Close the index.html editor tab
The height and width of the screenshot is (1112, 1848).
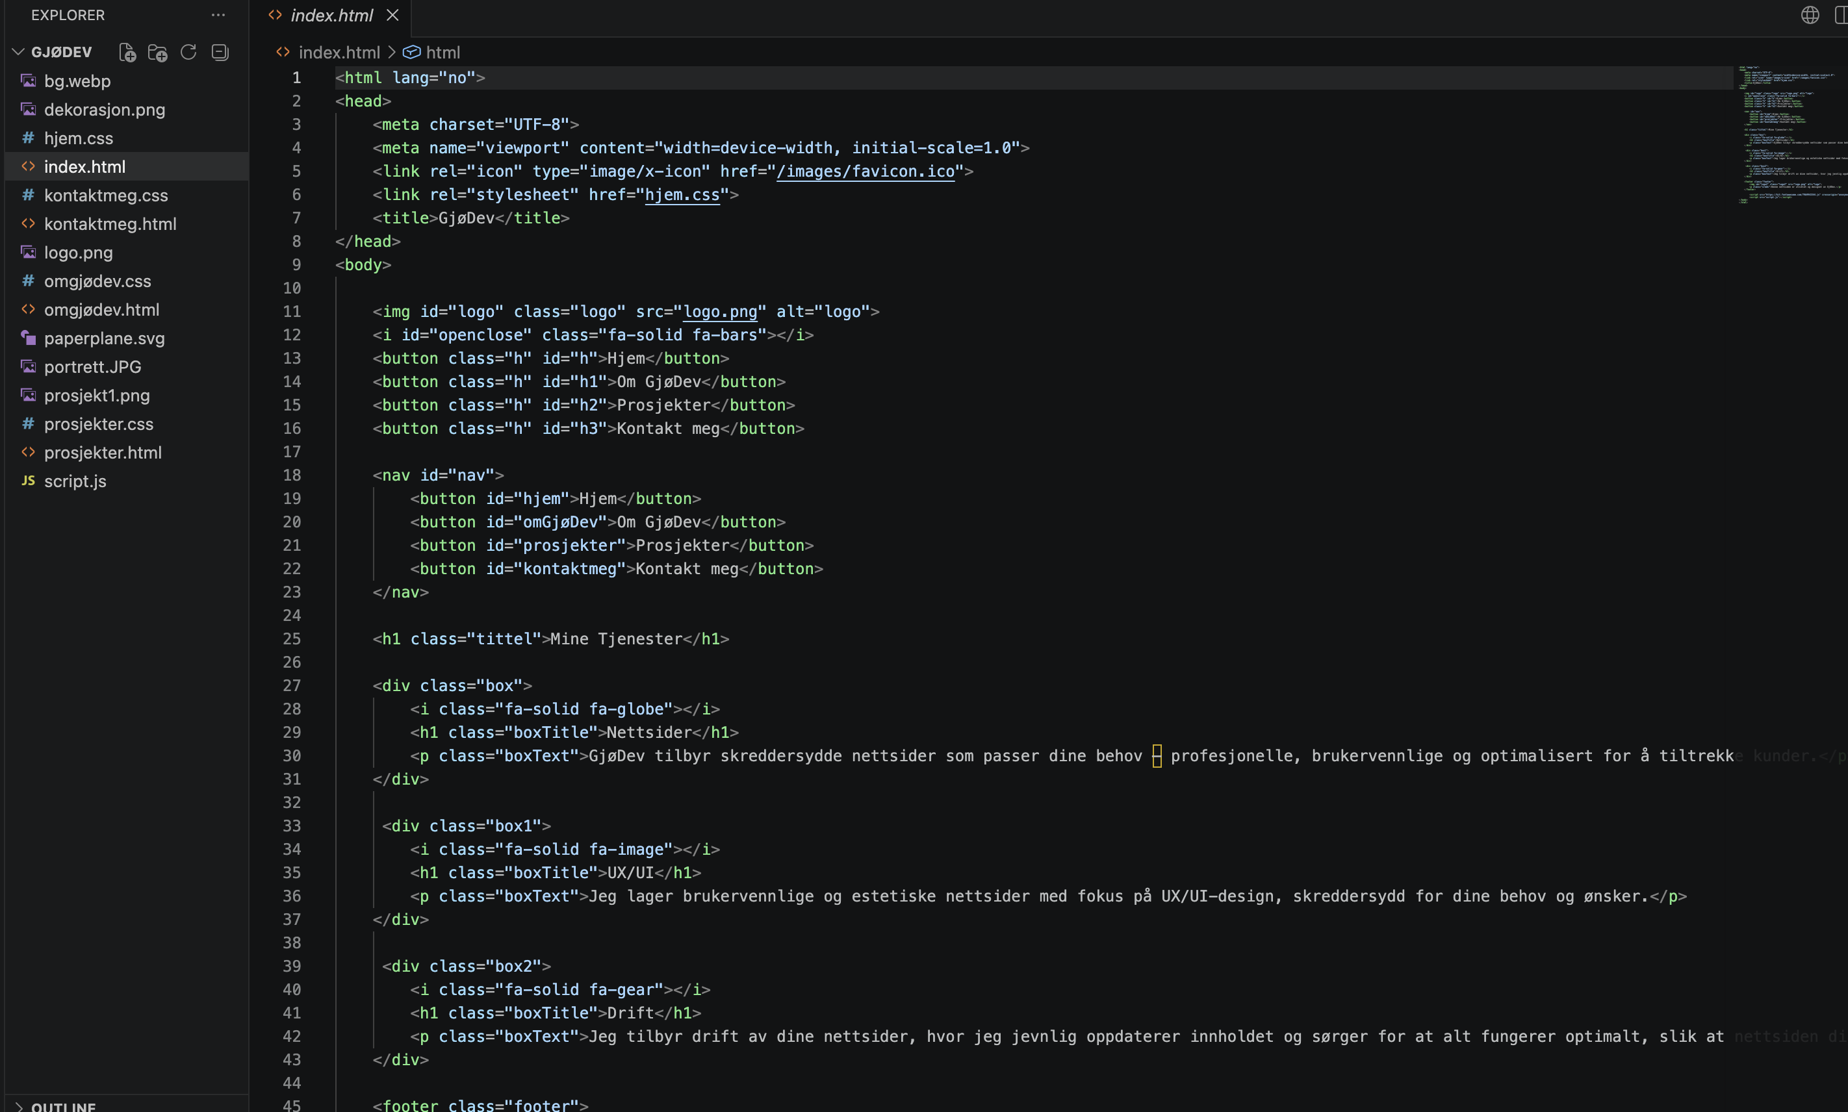392,15
